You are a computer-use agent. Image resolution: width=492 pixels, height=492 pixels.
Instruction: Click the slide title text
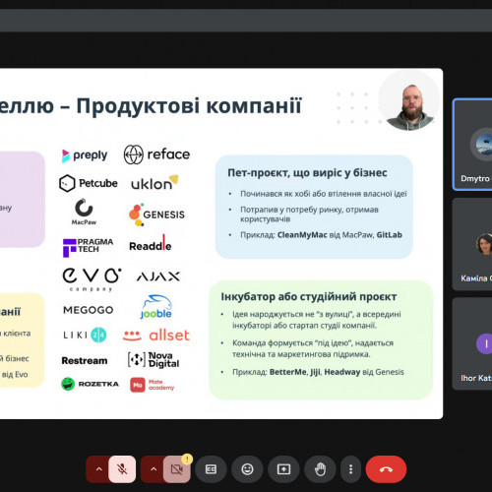click(x=151, y=106)
